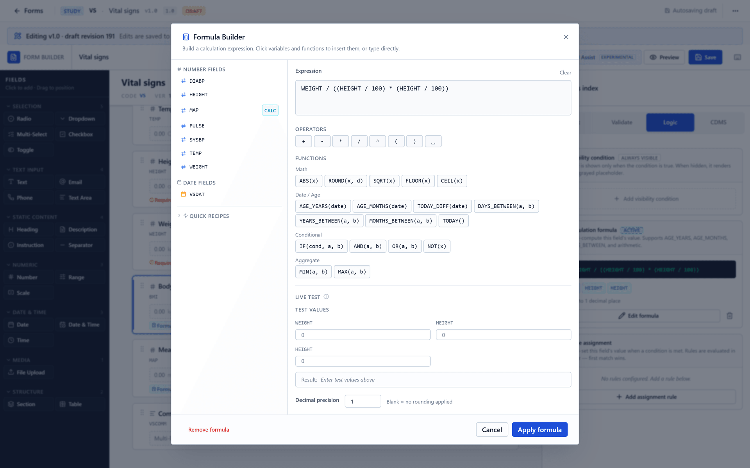The image size is (750, 468).
Task: Insert the MAX(a, b) function
Action: pos(352,272)
